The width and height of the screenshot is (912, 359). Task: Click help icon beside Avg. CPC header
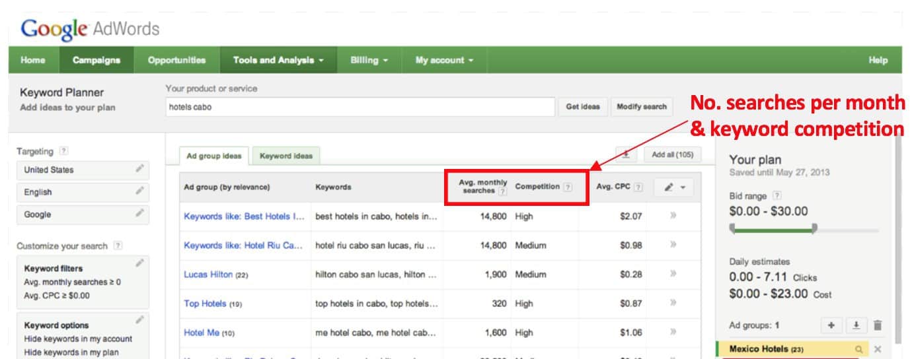pos(638,187)
